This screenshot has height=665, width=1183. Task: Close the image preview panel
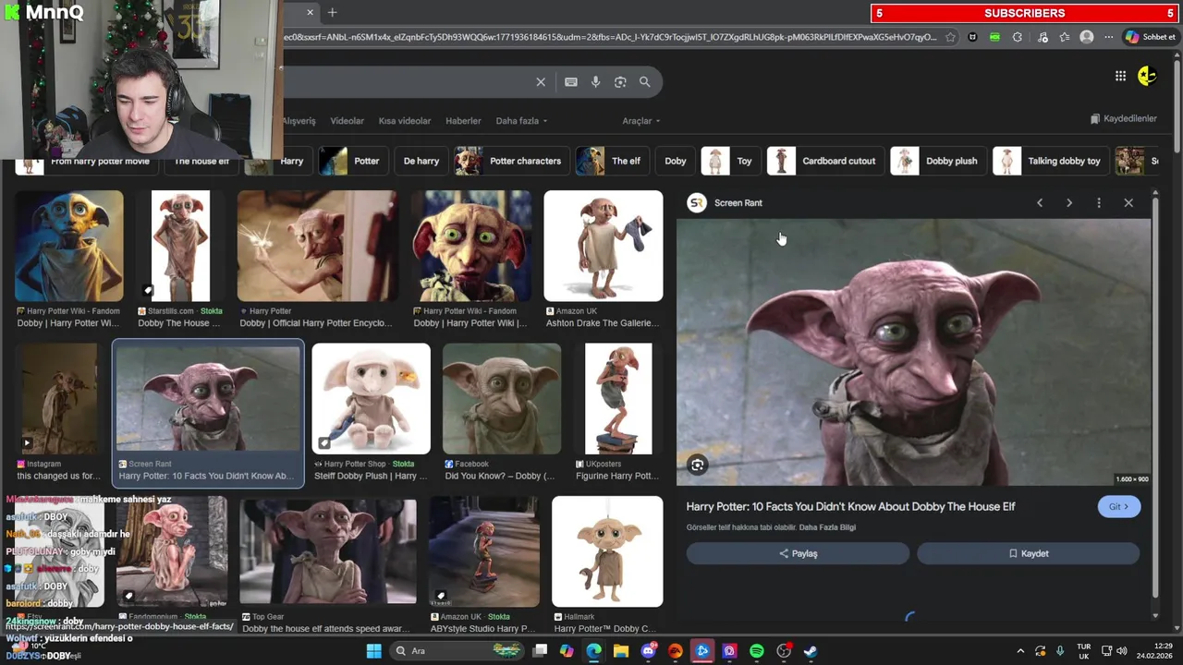pyautogui.click(x=1128, y=202)
